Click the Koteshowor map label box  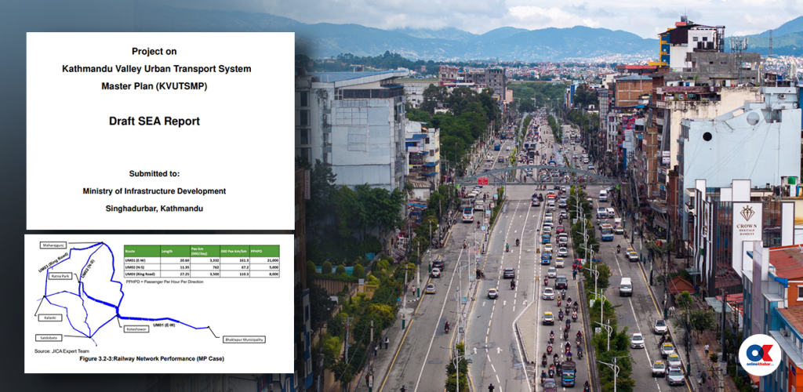coord(136,329)
